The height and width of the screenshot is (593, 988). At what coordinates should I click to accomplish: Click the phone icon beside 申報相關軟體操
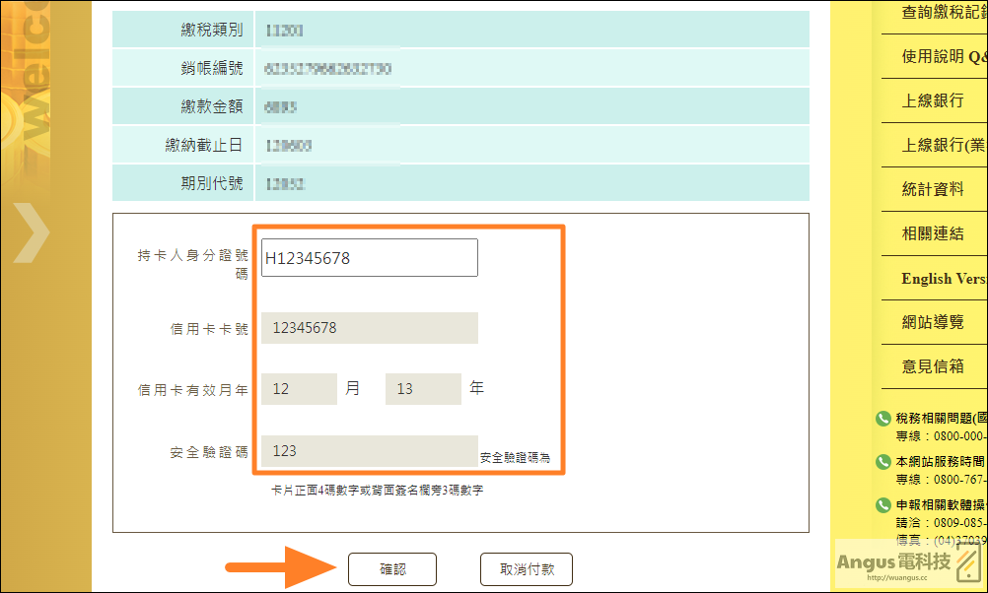pos(883,505)
